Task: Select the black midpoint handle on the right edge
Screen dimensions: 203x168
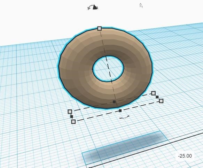Action: click(157, 97)
